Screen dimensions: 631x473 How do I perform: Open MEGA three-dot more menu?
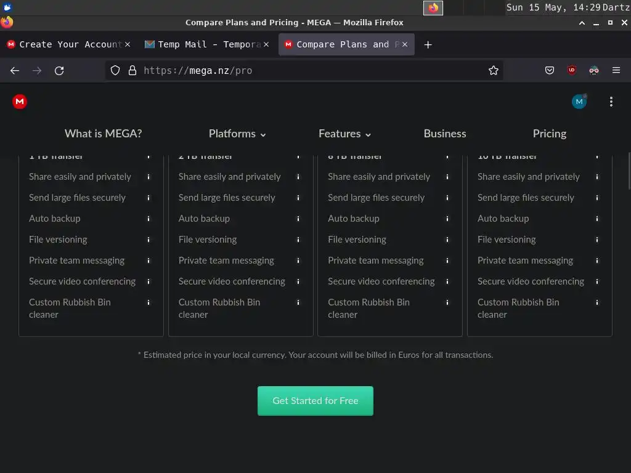[x=611, y=102]
